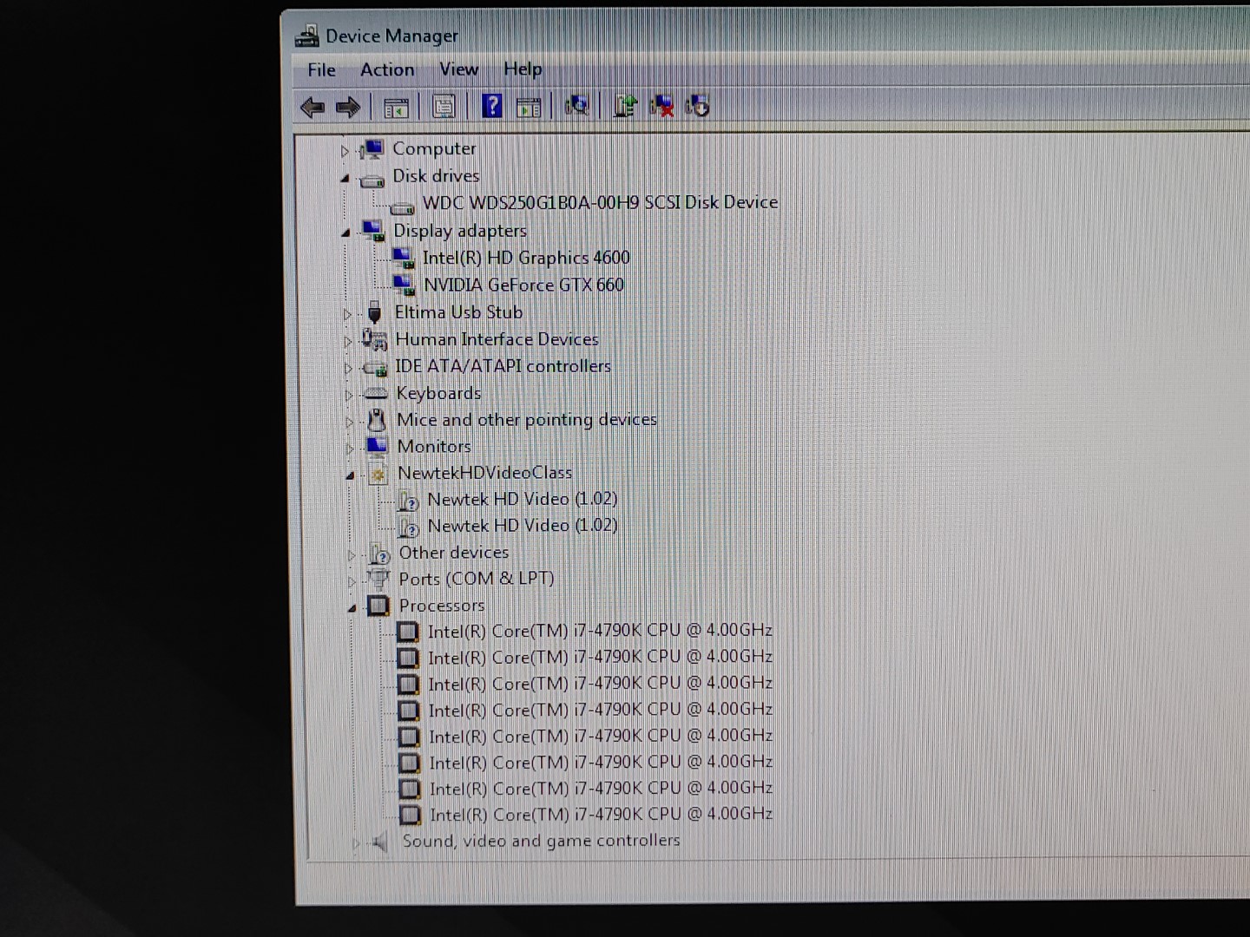
Task: Open the Properties toolbar icon
Action: pyautogui.click(x=444, y=107)
